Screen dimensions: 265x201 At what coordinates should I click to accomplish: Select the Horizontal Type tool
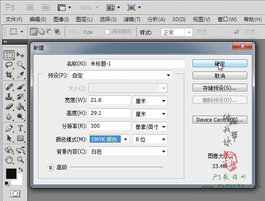point(20,128)
